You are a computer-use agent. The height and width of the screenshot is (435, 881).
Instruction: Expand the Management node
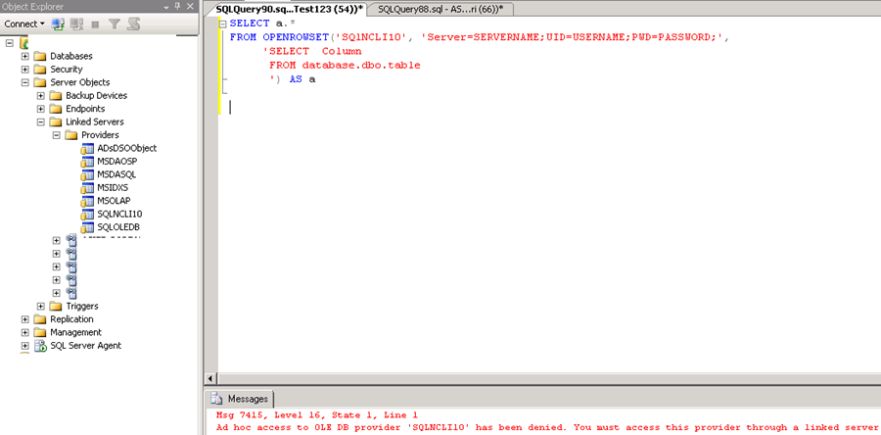tap(24, 332)
